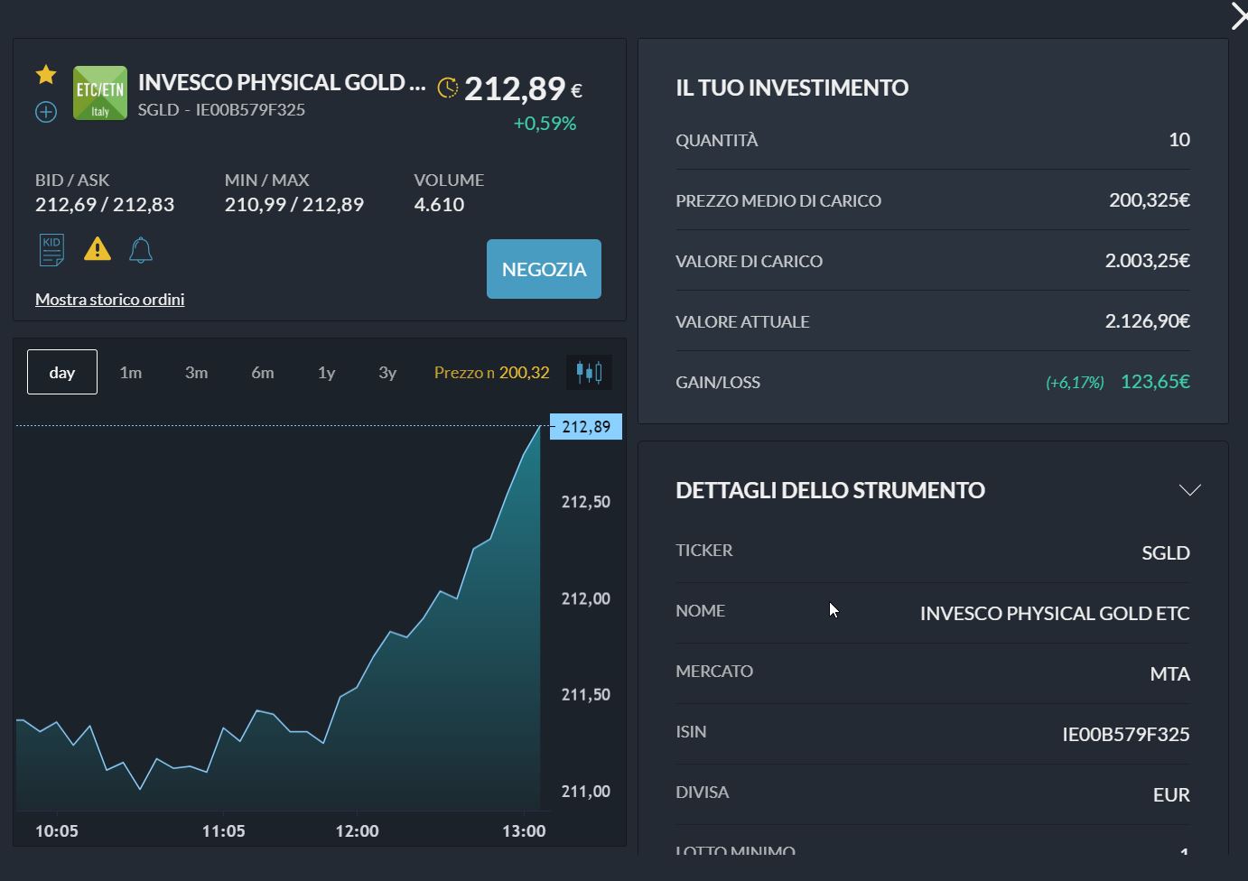Click the 212,00 price axis label
The height and width of the screenshot is (881, 1248).
tap(585, 598)
